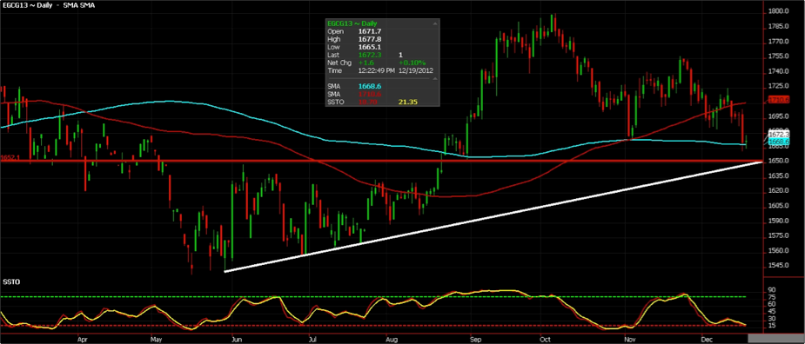Click the 75 level on SSTO axis
The width and height of the screenshot is (805, 344).
pyautogui.click(x=773, y=297)
